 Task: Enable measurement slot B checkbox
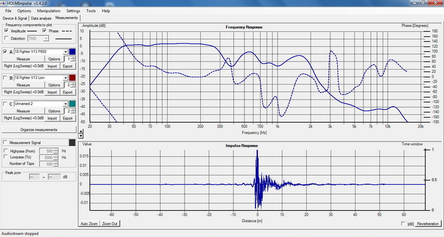5,77
